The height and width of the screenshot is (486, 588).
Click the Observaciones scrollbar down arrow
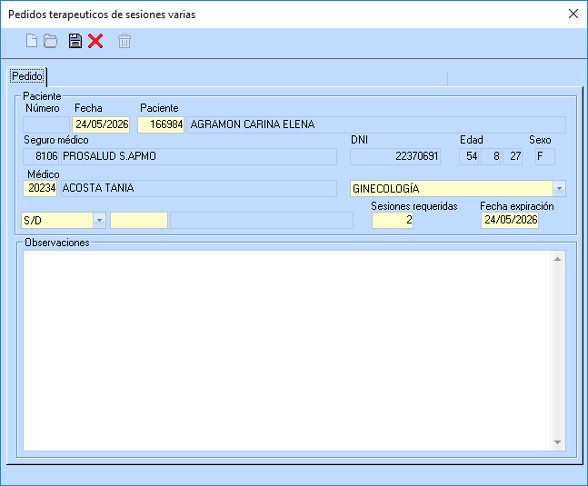click(x=558, y=442)
